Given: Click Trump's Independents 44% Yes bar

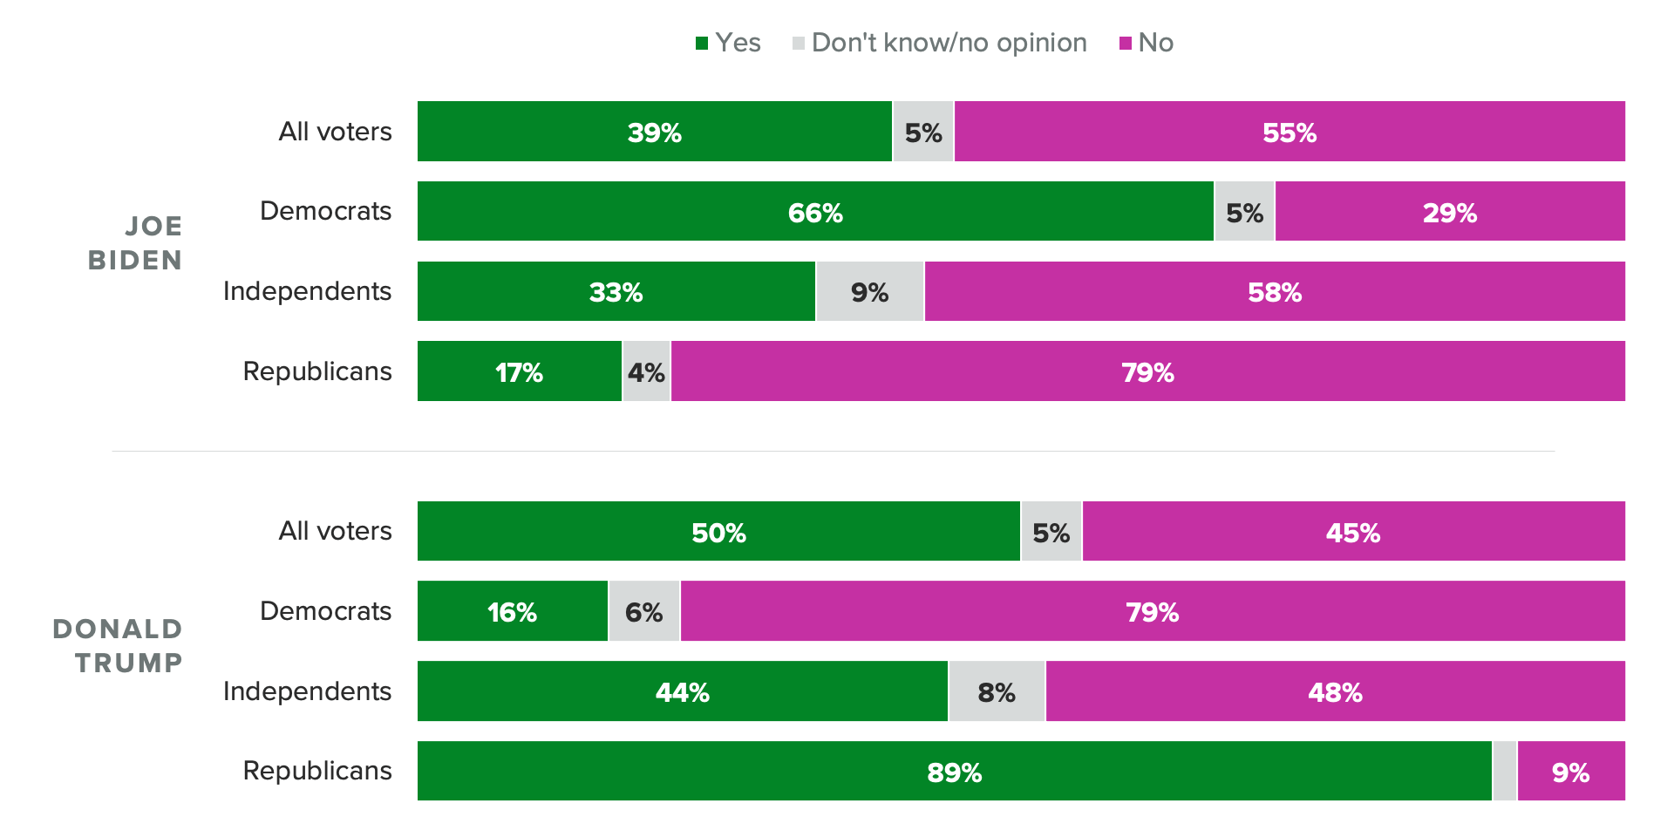Looking at the screenshot, I should (x=682, y=692).
